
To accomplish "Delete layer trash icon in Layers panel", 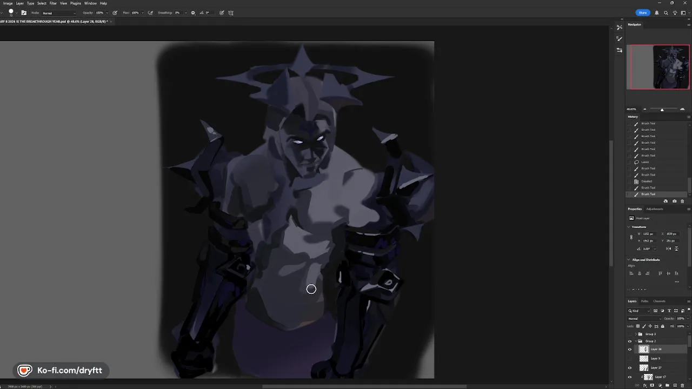I will (x=682, y=385).
